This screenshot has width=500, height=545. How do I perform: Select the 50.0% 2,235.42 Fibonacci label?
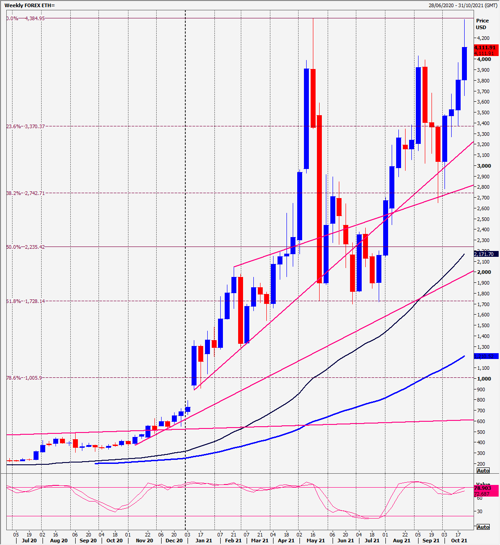coord(26,247)
